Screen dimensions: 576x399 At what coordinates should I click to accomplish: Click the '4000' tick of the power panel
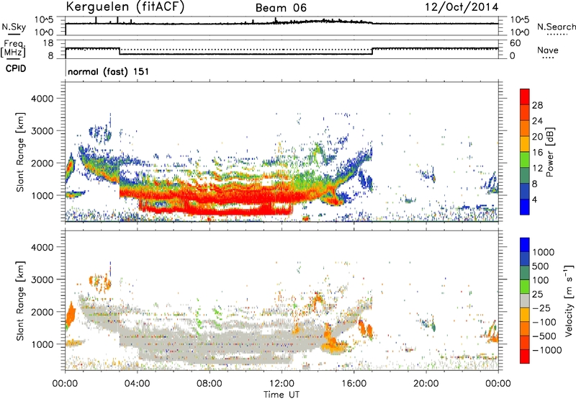(42, 99)
